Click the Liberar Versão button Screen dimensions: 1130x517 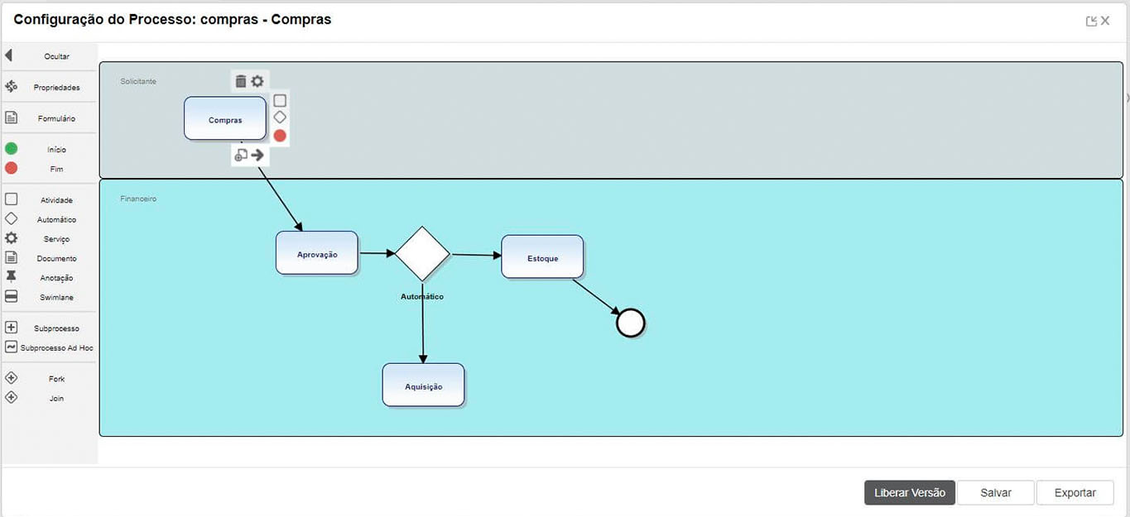(x=909, y=492)
